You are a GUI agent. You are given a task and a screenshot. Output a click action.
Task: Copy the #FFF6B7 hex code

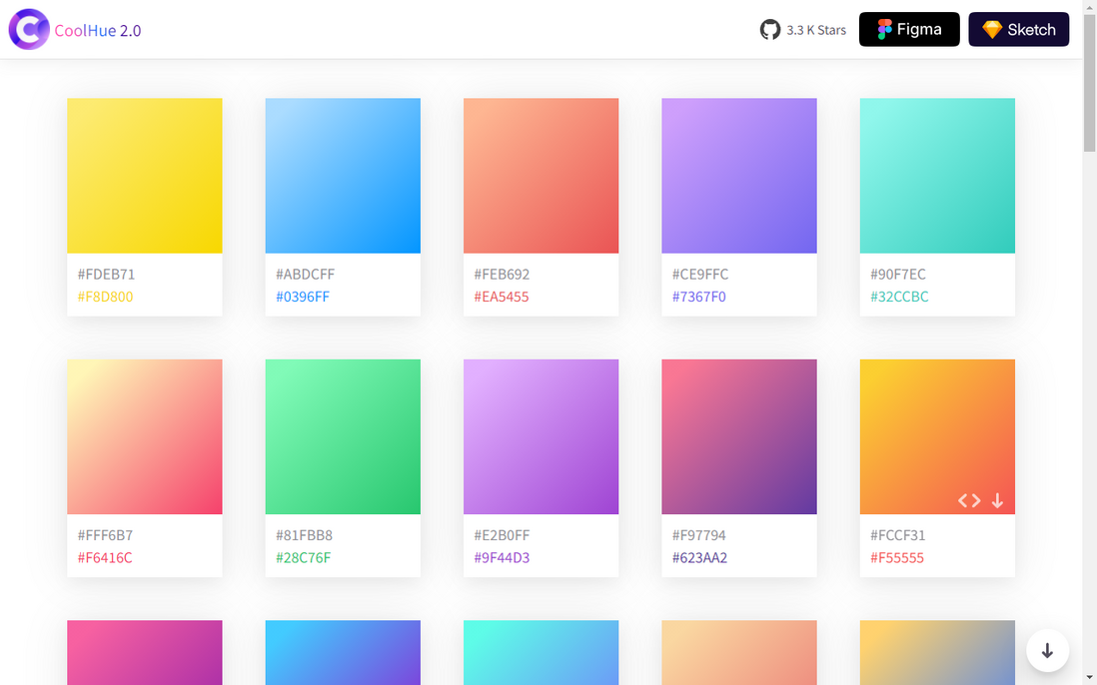click(x=105, y=535)
